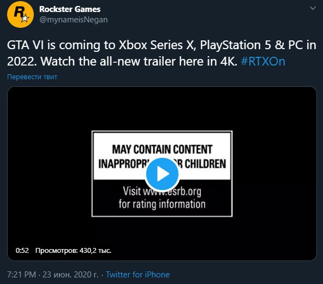Click the white star in the avatar logo
The width and height of the screenshot is (323, 284).
click(25, 19)
